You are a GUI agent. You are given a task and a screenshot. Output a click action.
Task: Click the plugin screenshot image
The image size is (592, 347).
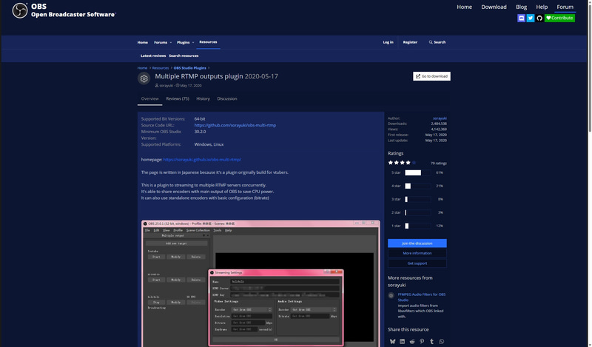[x=260, y=283]
